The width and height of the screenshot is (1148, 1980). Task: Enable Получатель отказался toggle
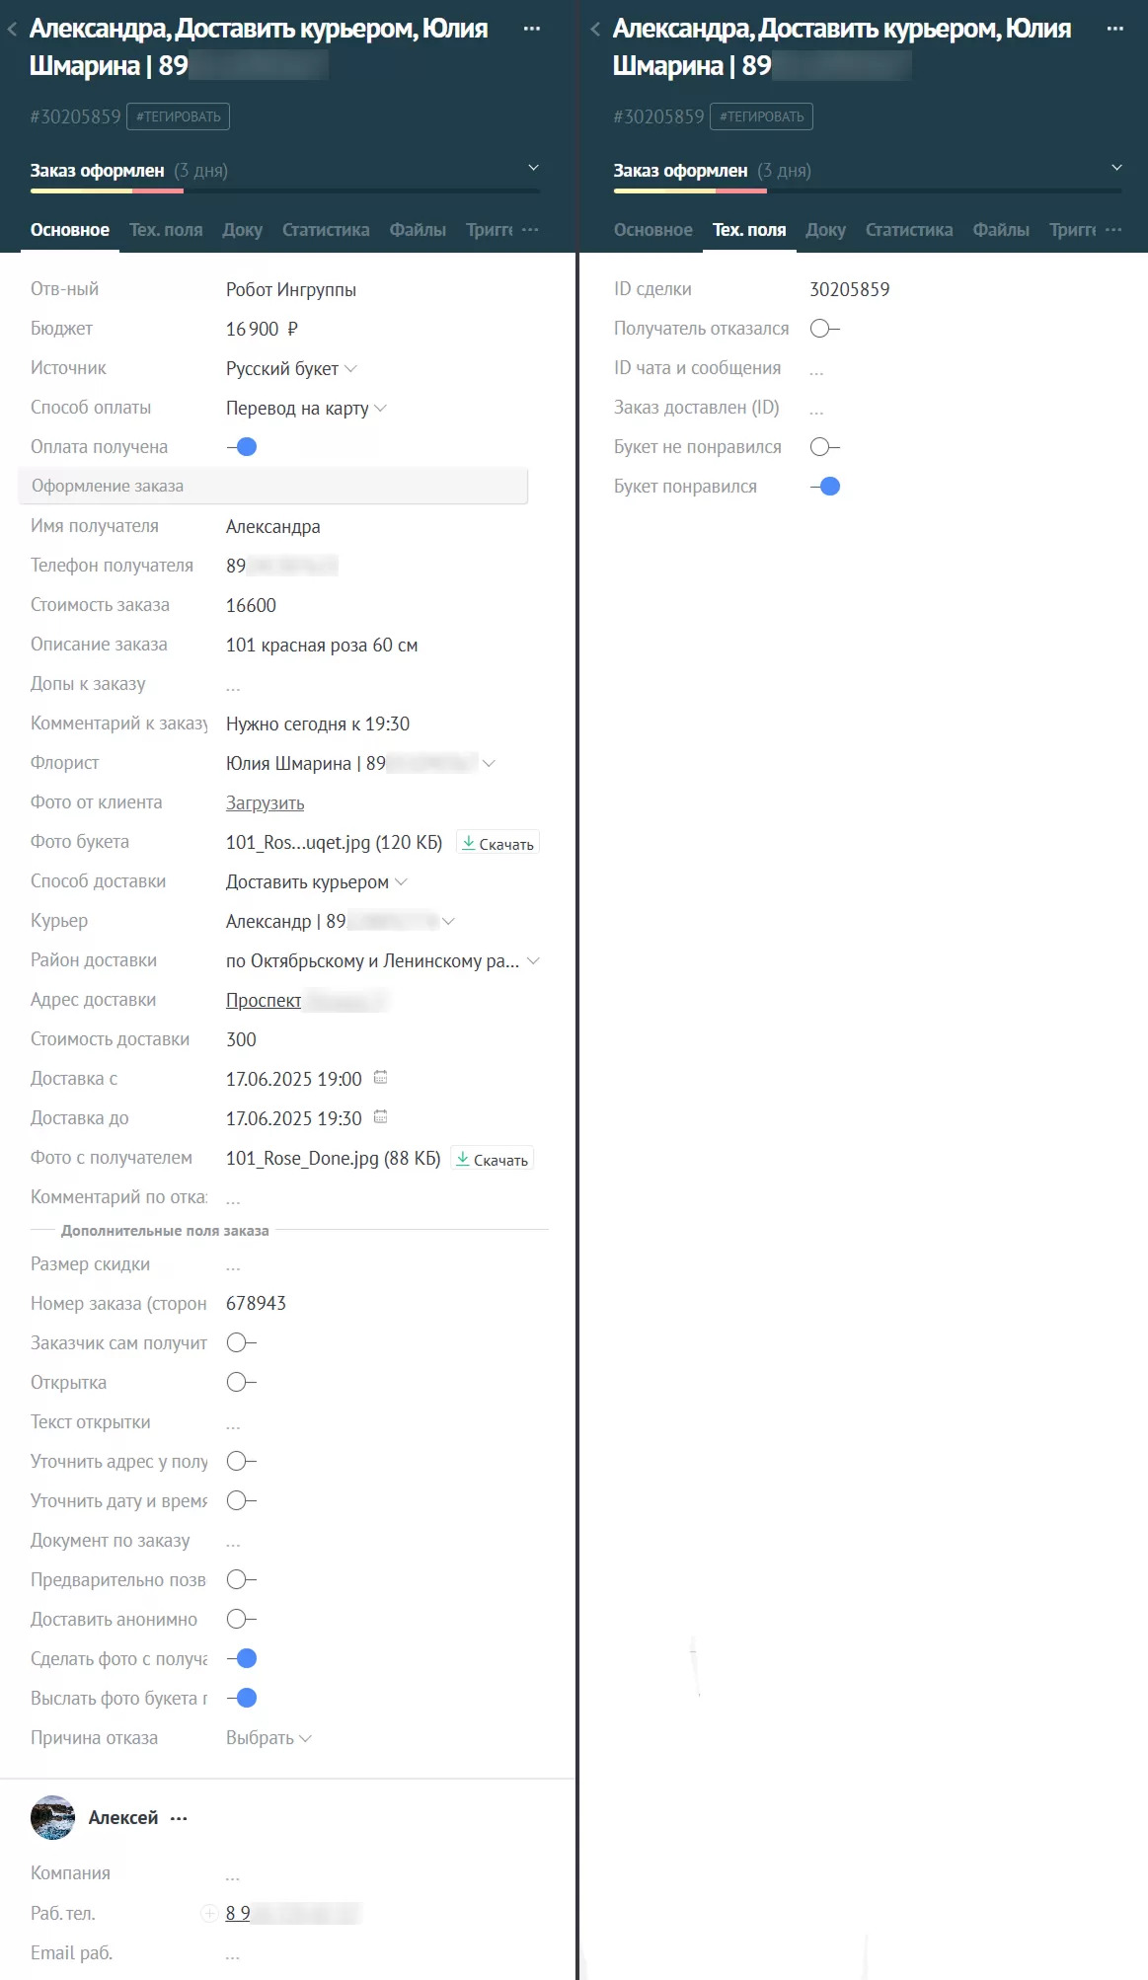[x=825, y=329]
